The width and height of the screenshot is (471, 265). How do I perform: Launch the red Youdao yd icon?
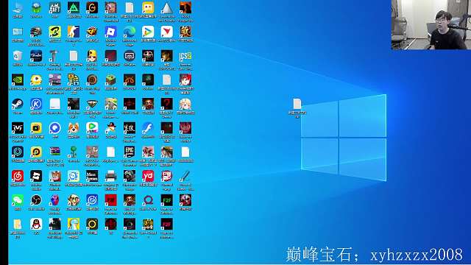tap(148, 177)
